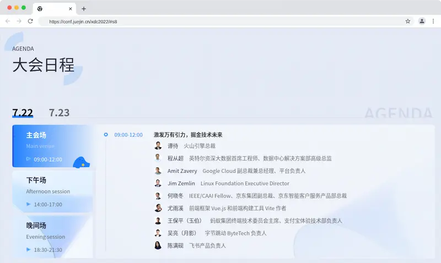This screenshot has height=263, width=441.
Task: Click avatar of speaker 尤雨溪
Action: [x=158, y=208]
